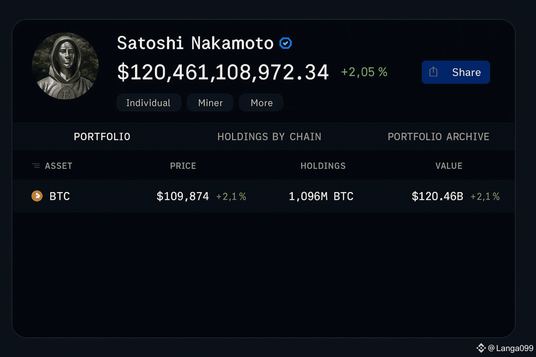Open Satoshi Nakamoto's profile avatar
536x357 pixels.
click(x=65, y=66)
